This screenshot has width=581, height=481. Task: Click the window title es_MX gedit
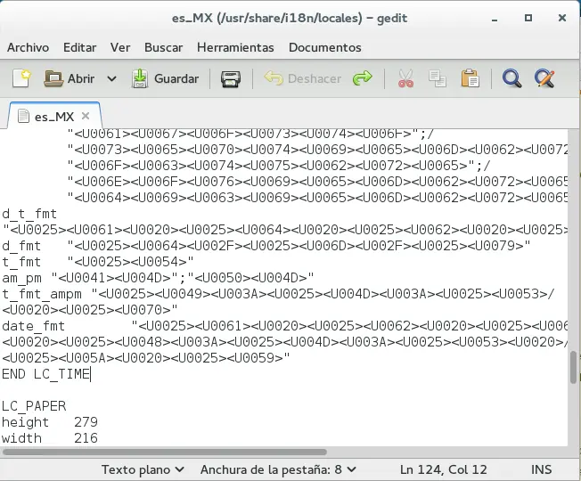(x=290, y=18)
